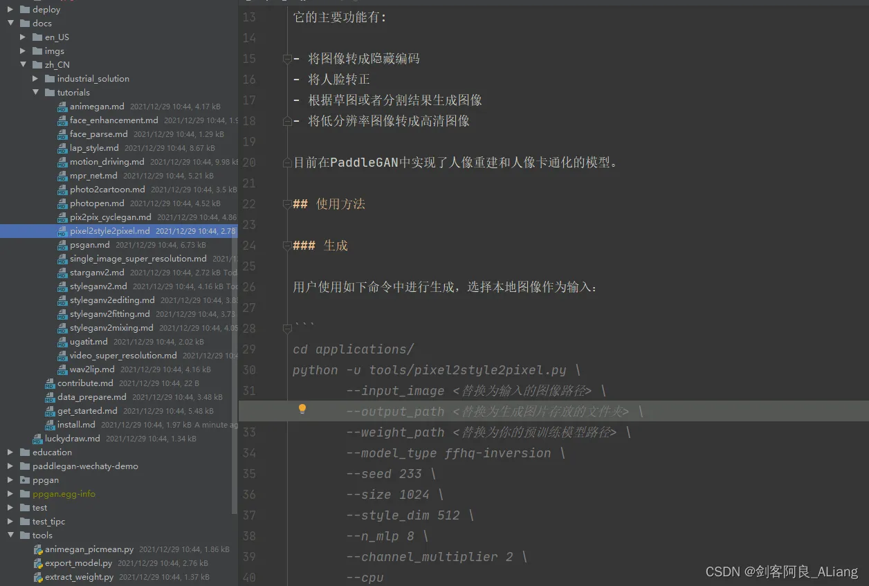Open starganv2.md file
The height and width of the screenshot is (586, 869).
tap(97, 273)
